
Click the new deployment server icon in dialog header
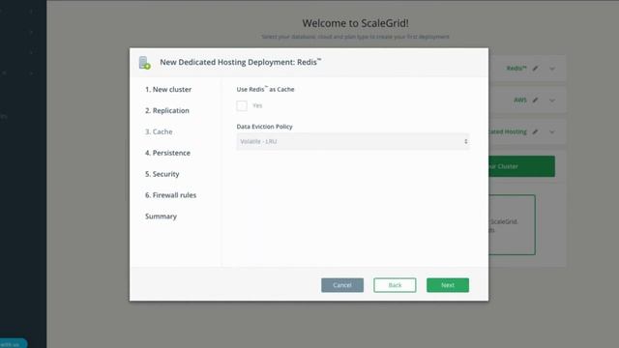(144, 63)
